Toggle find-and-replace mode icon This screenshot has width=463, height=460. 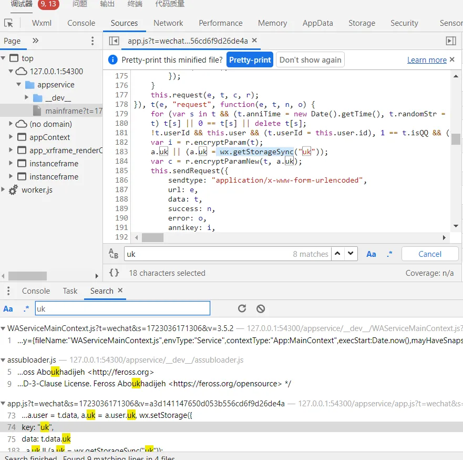click(114, 254)
